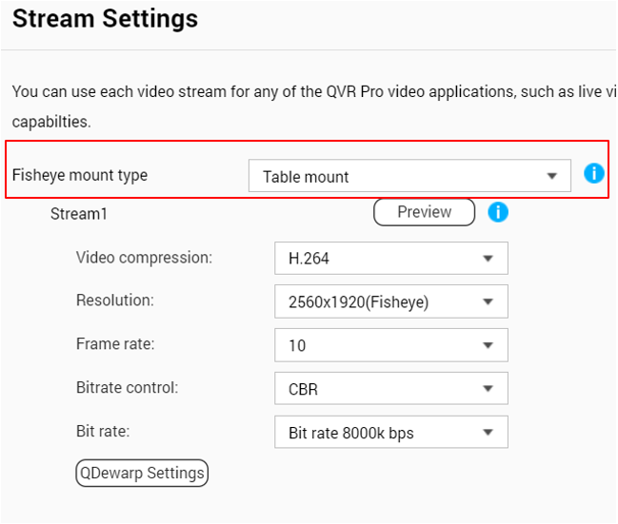Open QDewarp Settings
This screenshot has width=618, height=524.
142,473
